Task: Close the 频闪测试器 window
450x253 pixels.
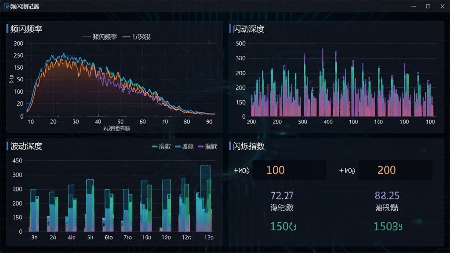Action: (443, 6)
